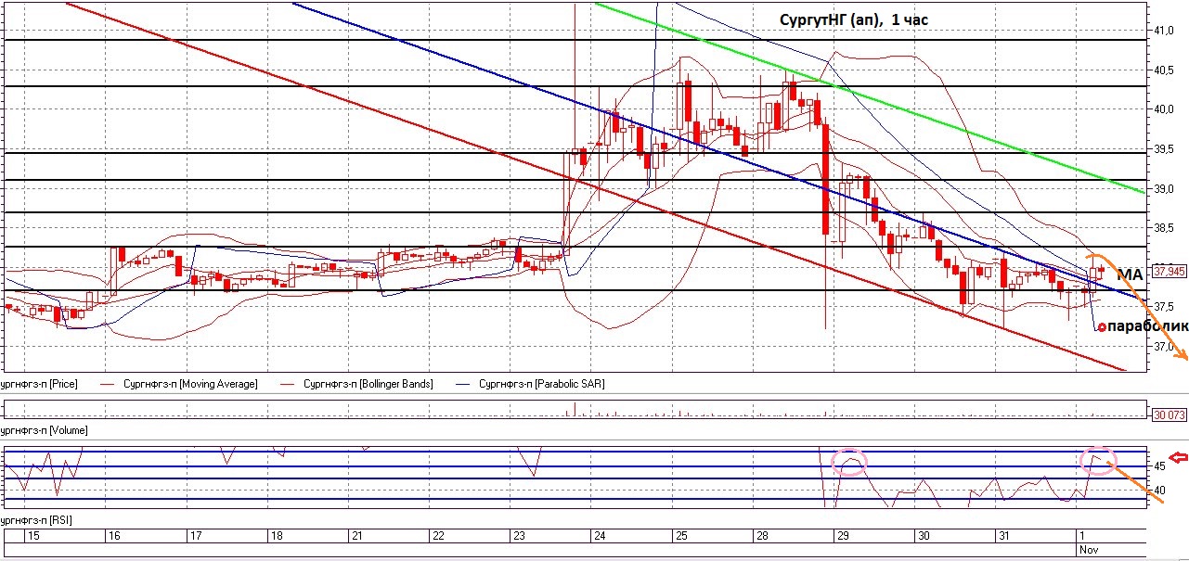Screen dimensions: 1189x561
Task: Click the 38,5 price axis label
Action: click(1165, 228)
